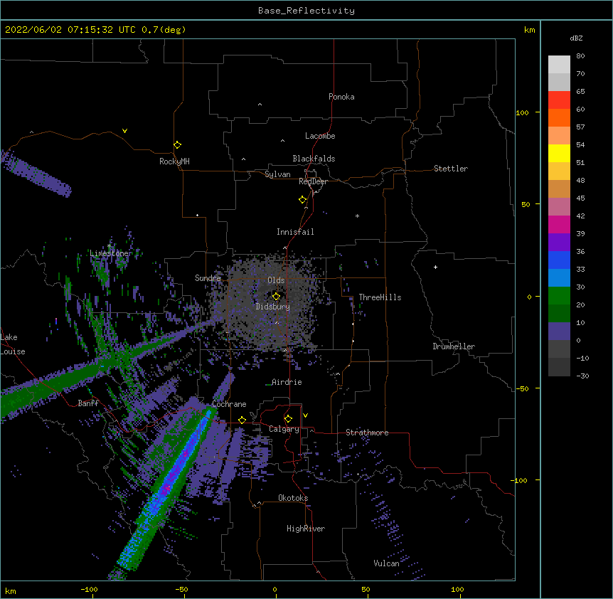
Task: Click the vertical axis 100 tick label
Action: 522,112
